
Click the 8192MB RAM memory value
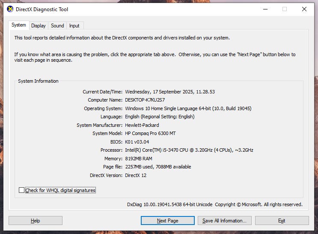[x=139, y=159]
